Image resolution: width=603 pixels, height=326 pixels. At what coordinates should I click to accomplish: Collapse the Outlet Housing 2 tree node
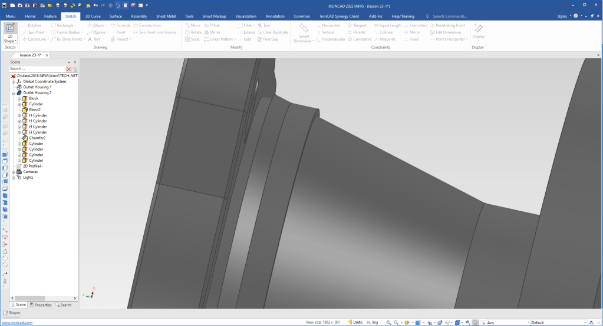point(13,93)
